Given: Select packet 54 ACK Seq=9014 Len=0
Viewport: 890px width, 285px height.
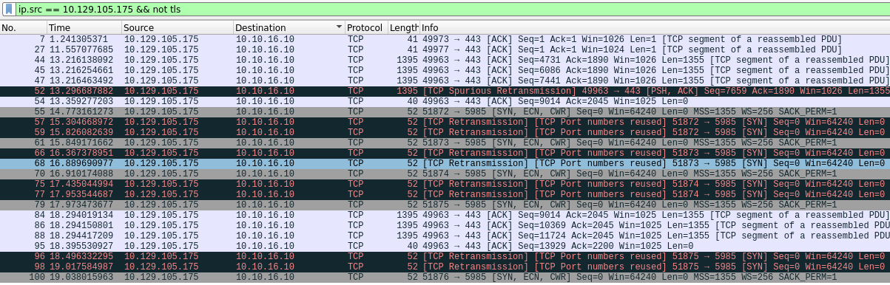Looking at the screenshot, I should pos(445,101).
